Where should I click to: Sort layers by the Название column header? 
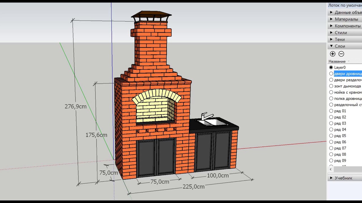tap(337, 61)
